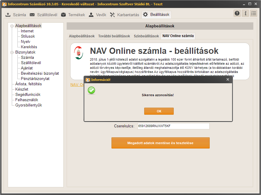This screenshot has height=195, width=261.
Task: Select Stílusok in the tree
Action: coord(28,36)
